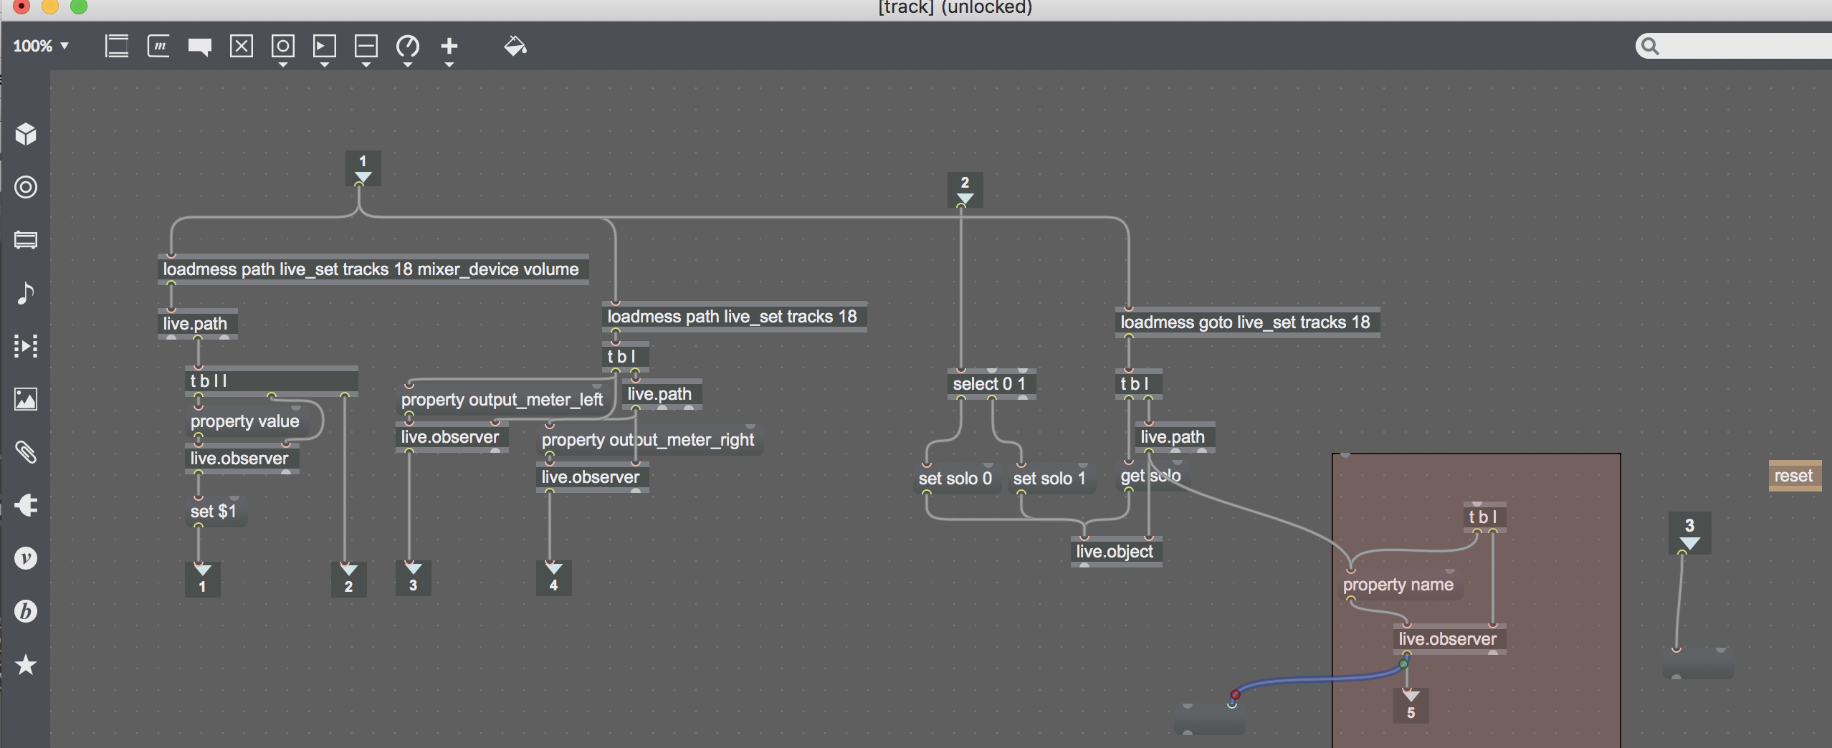Click the 'select 0 1' object

click(x=991, y=384)
